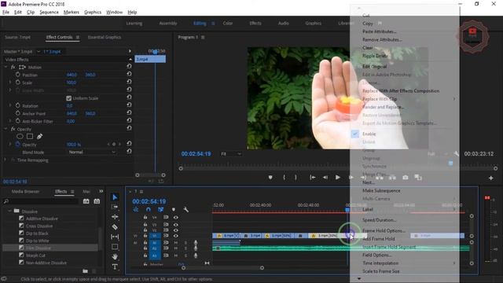Viewport: 503px width, 283px height.
Task: Toggle animation stopwatch for Opacity
Action: tap(17, 145)
